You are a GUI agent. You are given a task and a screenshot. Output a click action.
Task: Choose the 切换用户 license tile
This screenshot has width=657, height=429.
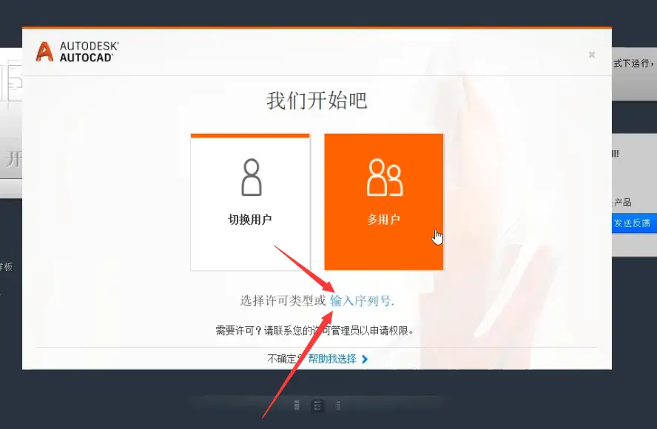click(x=250, y=202)
